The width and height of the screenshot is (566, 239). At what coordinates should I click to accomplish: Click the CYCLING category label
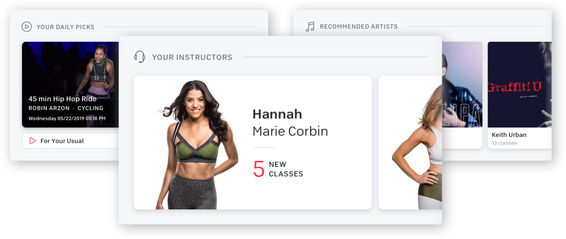[91, 108]
